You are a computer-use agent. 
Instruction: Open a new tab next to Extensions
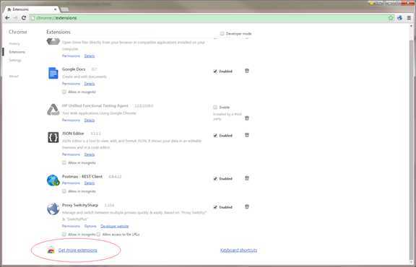[x=64, y=9]
